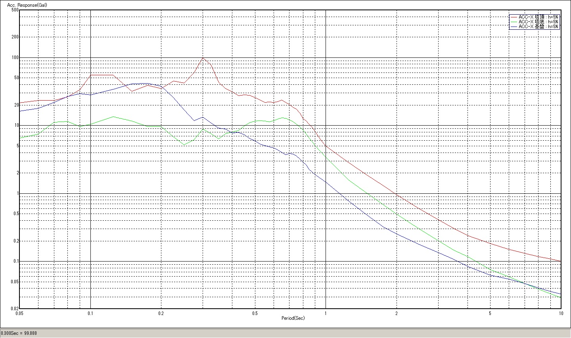Click the red line swatch in the legend
571x338 pixels.
tap(514, 17)
